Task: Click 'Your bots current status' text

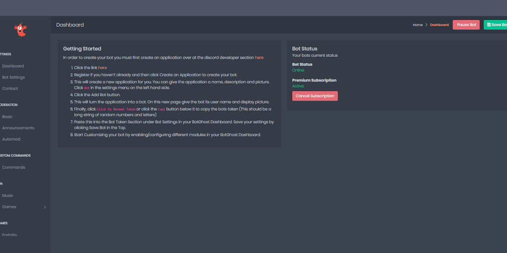Action: (315, 55)
